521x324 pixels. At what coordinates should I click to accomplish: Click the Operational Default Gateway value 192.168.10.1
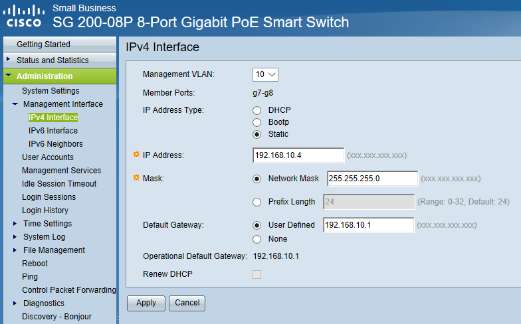(276, 256)
